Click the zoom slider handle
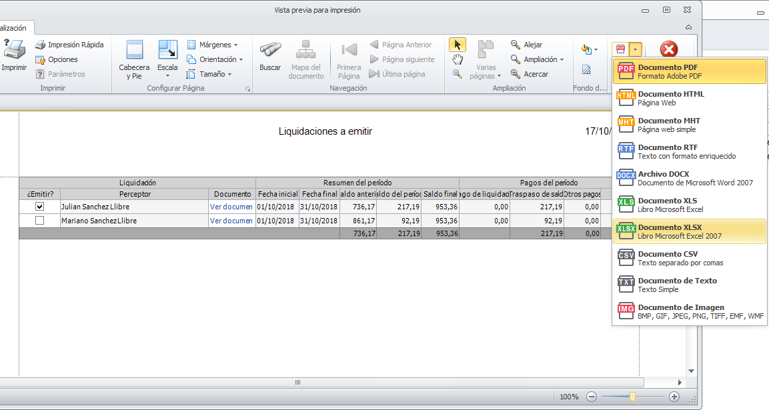Viewport: 769px width, 410px height. pos(632,397)
